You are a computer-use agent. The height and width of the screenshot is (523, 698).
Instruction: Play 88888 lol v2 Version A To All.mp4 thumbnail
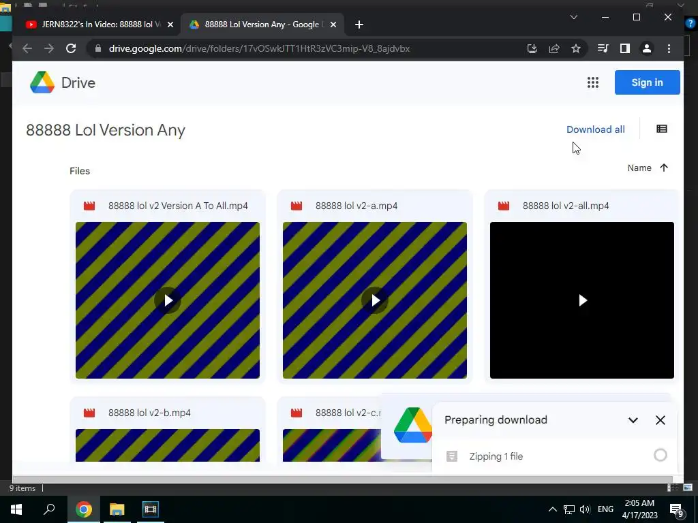[168, 300]
